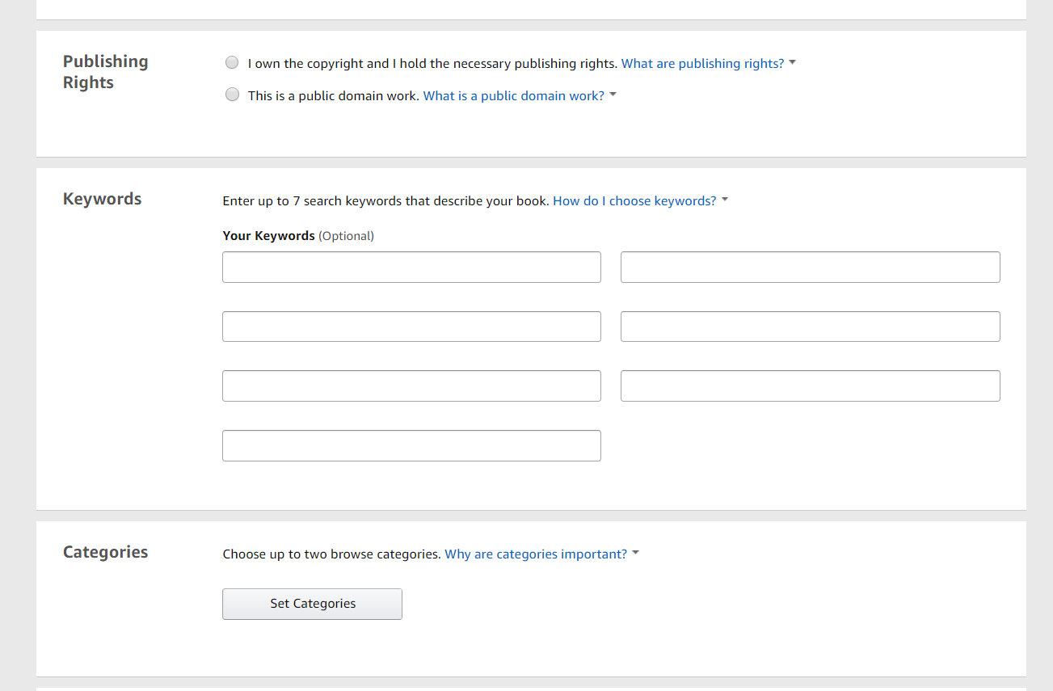Open 'Why are categories important?' link

coord(535,554)
